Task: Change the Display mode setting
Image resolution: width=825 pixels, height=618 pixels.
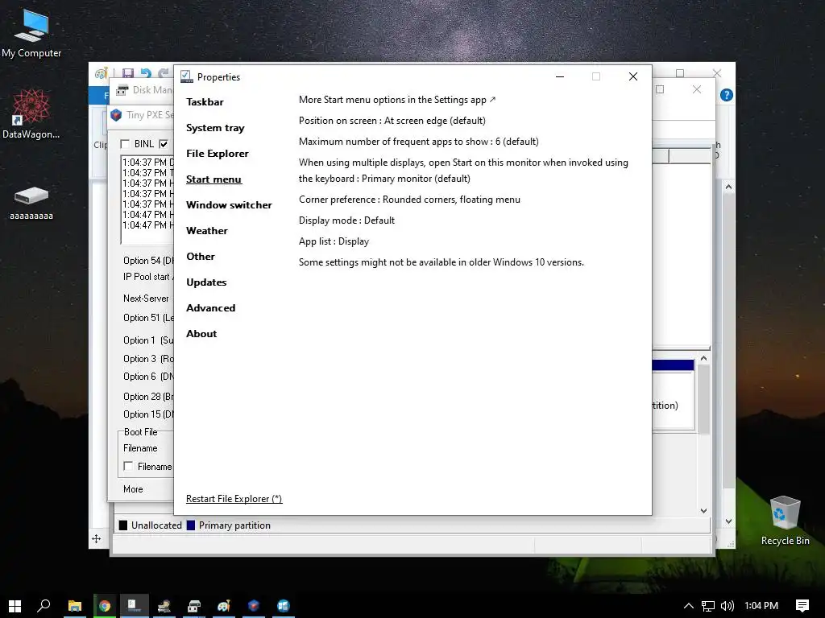Action: pyautogui.click(x=346, y=220)
